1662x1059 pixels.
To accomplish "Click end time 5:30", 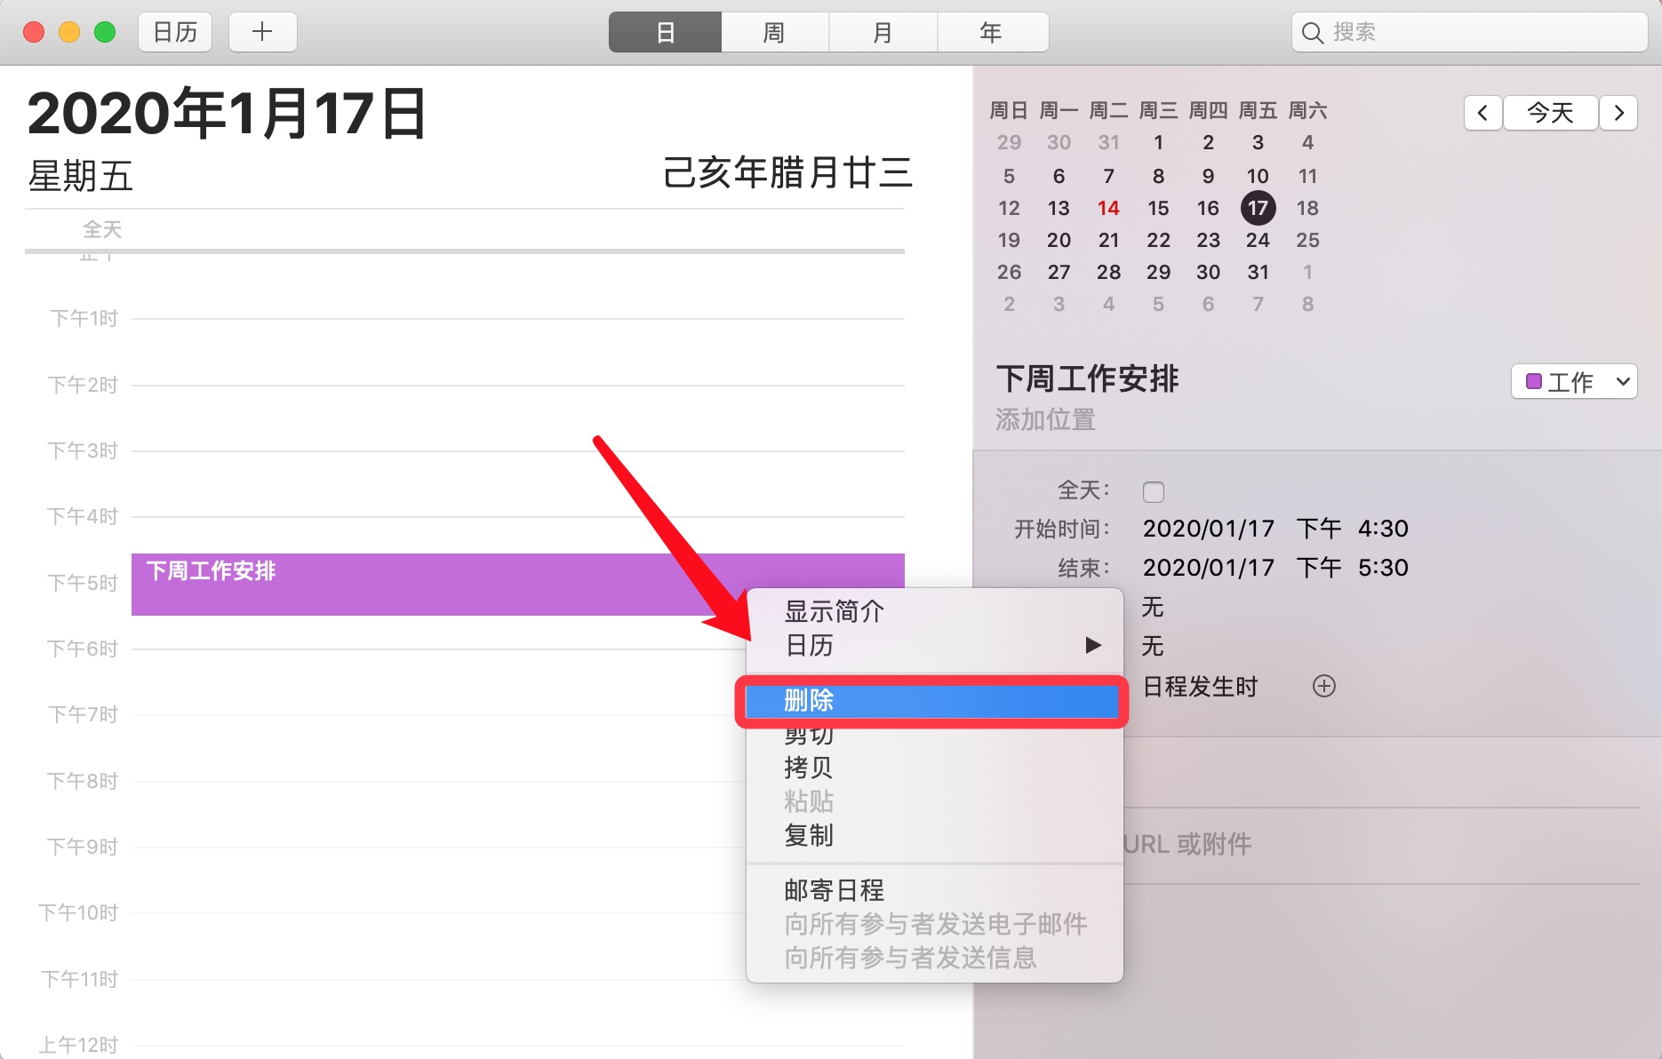I will (1383, 568).
